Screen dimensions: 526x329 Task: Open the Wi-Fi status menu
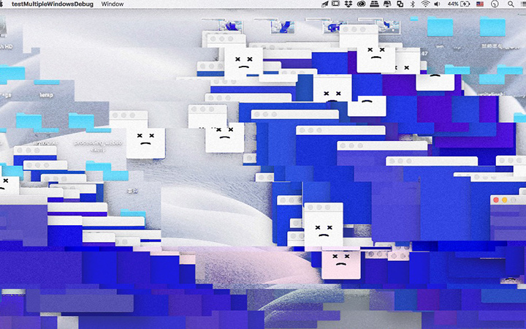point(425,4)
